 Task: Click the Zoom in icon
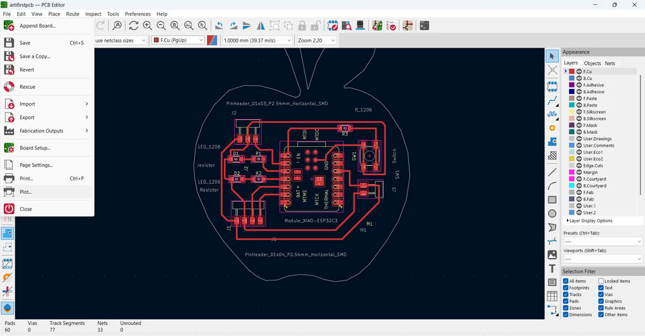coord(147,26)
